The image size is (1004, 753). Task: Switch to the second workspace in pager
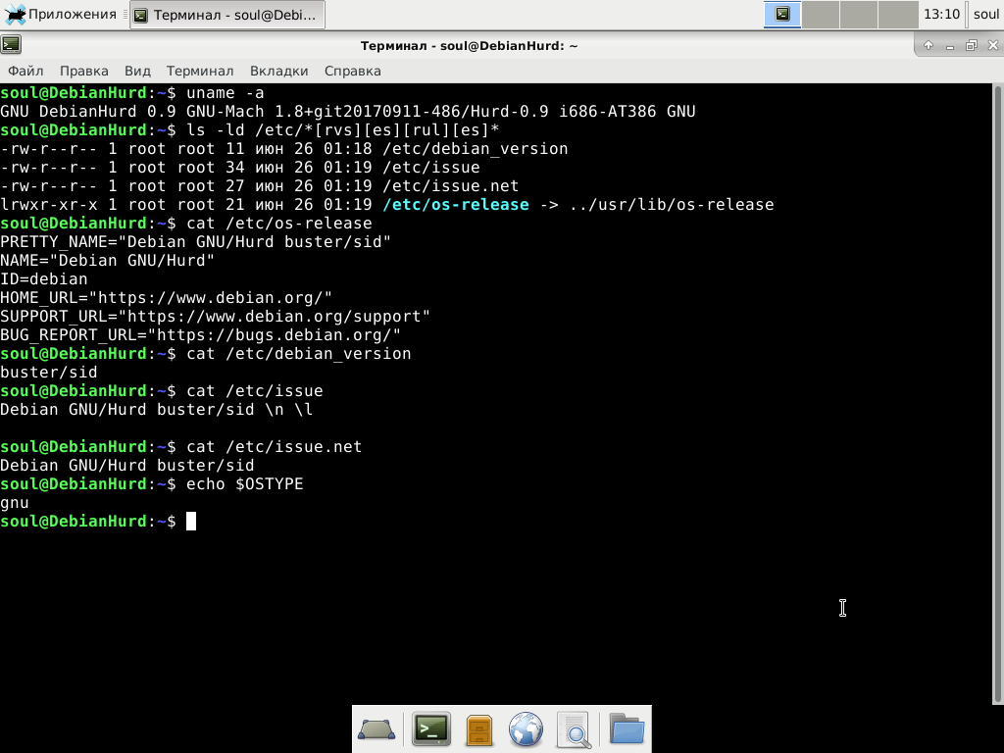[821, 14]
